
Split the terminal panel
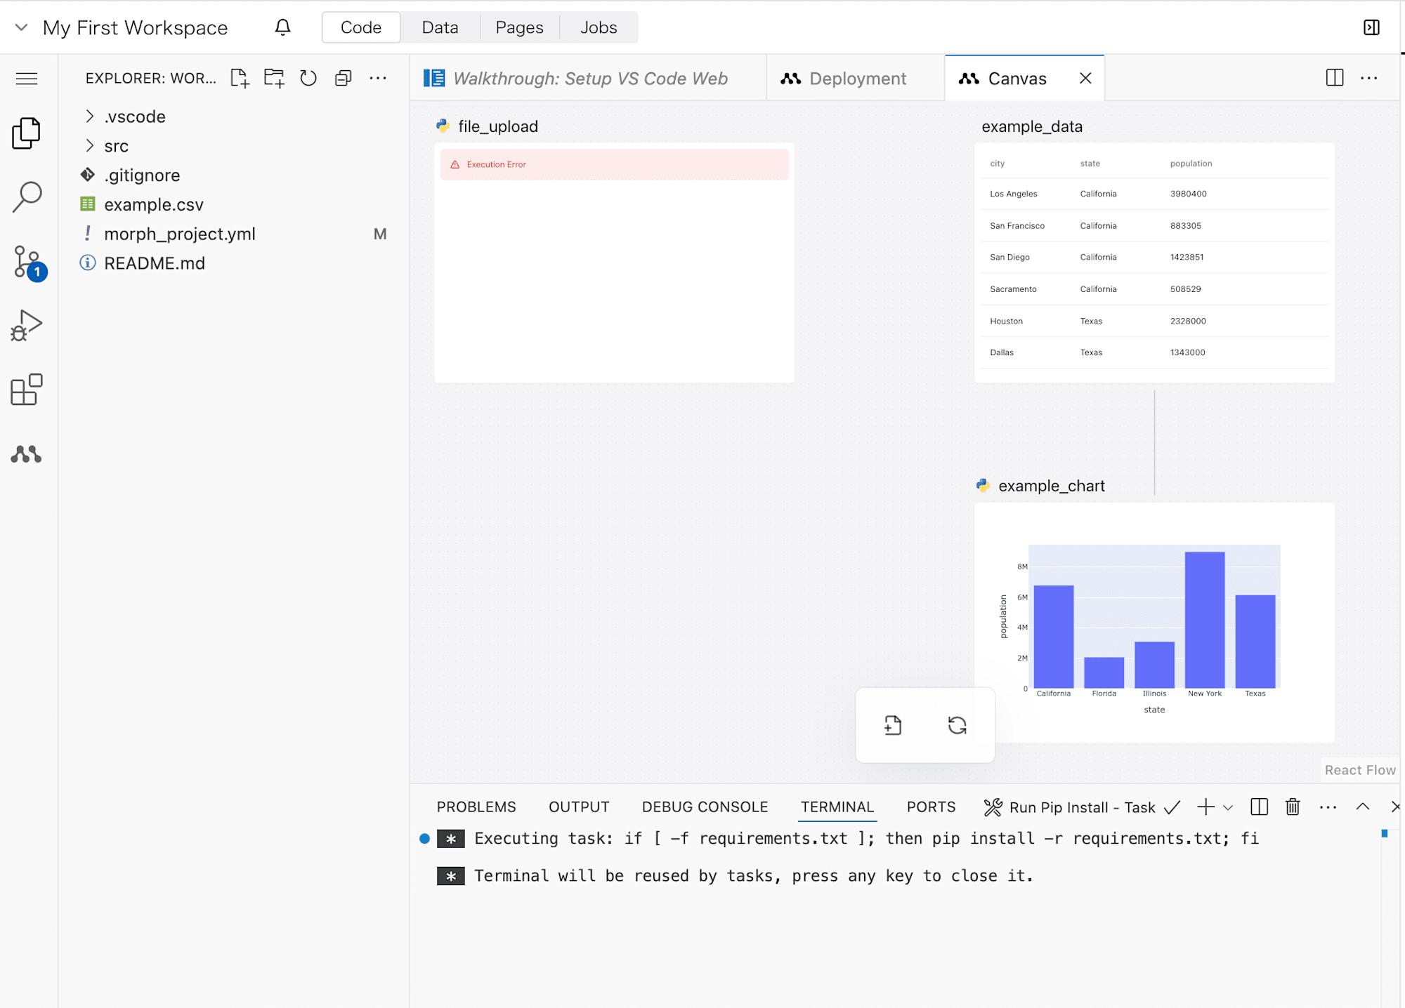coord(1259,807)
